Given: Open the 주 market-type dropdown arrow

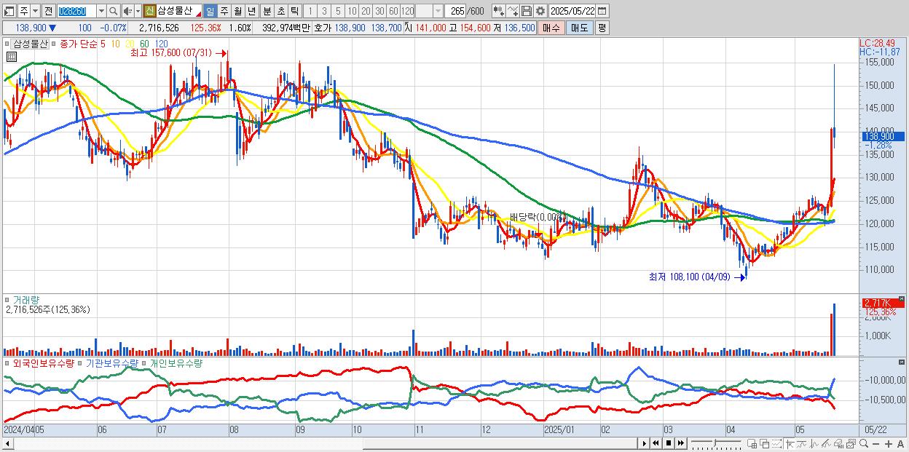Looking at the screenshot, I should click(36, 11).
